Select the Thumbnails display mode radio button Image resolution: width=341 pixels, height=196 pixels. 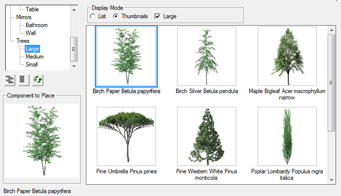point(116,16)
